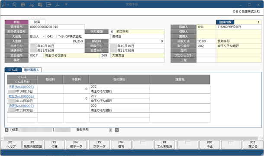Image resolution: width=264 pixels, height=156 pixels.
Task: Switch to the てん末 tab
Action: [13, 70]
